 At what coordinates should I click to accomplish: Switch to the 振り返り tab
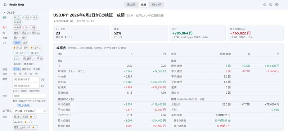coord(131,5)
